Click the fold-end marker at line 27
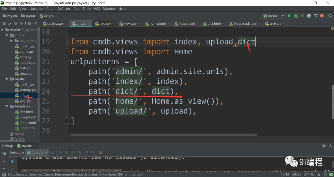This screenshot has height=177, width=334. (67, 121)
